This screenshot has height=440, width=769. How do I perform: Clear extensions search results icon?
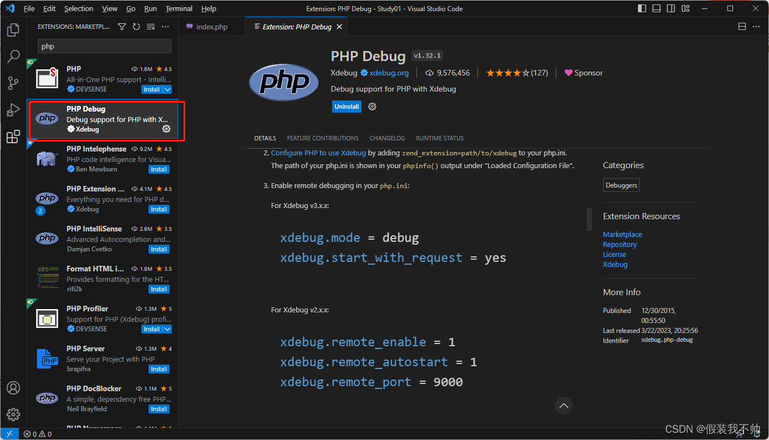pos(151,27)
